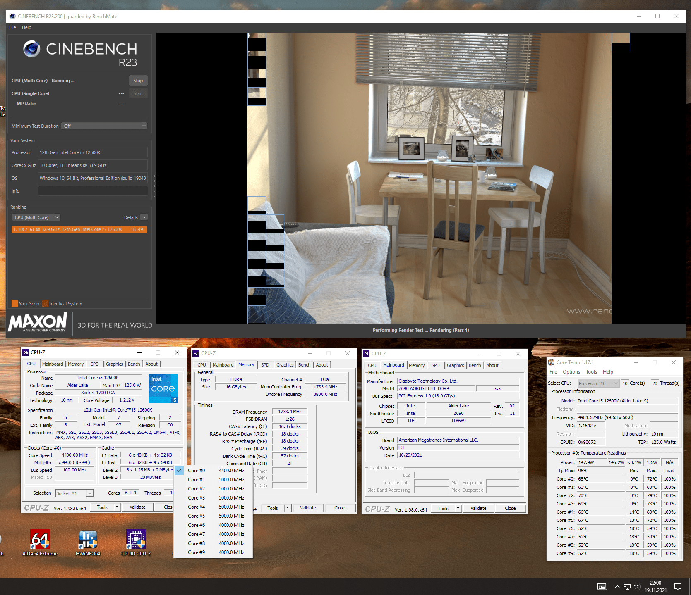Image resolution: width=691 pixels, height=595 pixels.
Task: Click the empty Info field in Cinebench
Action: click(93, 191)
